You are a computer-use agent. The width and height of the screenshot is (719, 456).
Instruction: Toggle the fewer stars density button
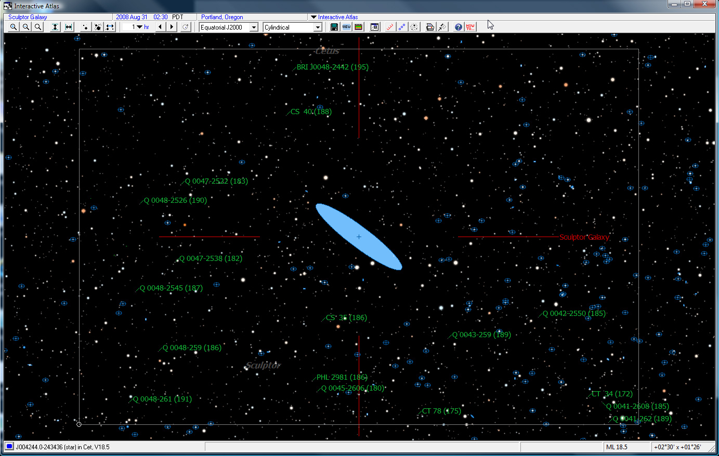coord(85,27)
